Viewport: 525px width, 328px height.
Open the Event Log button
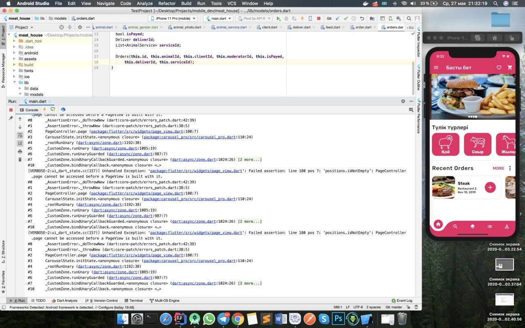tap(402, 301)
